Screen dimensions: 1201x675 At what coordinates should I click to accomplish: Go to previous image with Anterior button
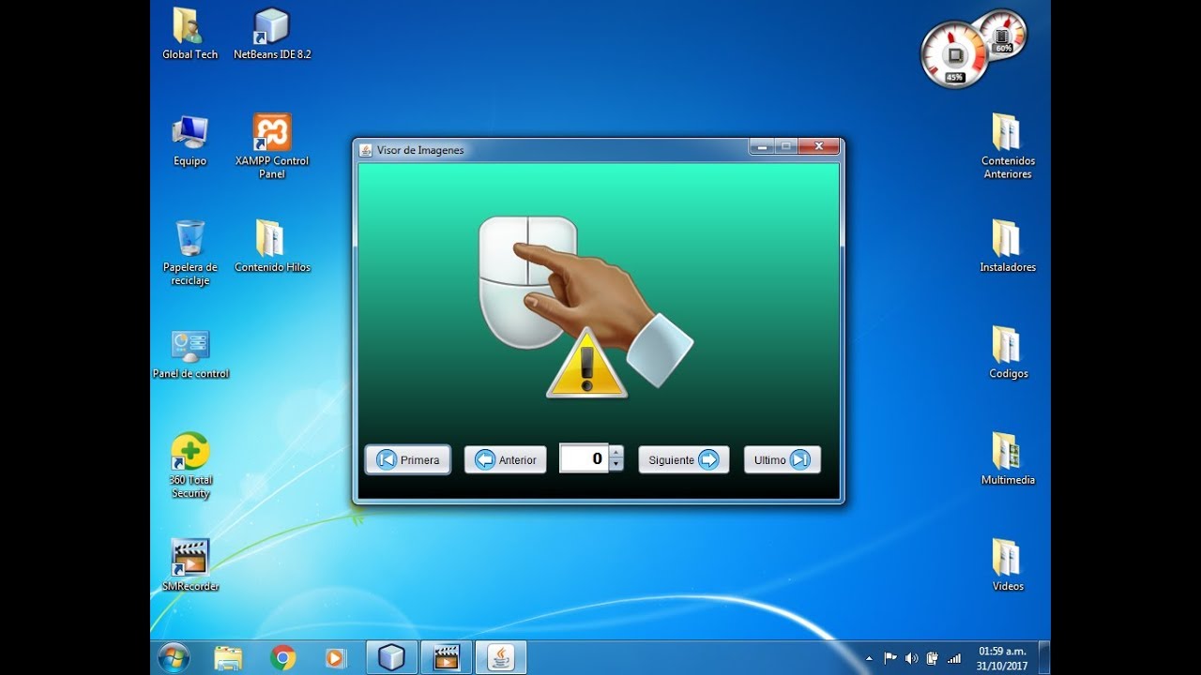[506, 459]
